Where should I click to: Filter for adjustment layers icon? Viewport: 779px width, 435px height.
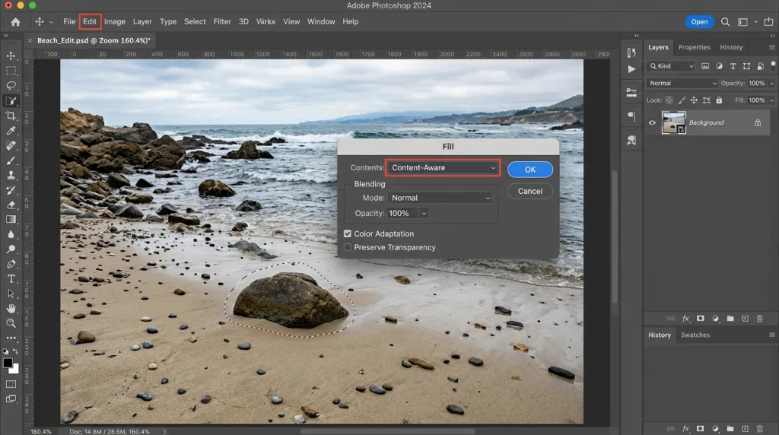pyautogui.click(x=719, y=66)
